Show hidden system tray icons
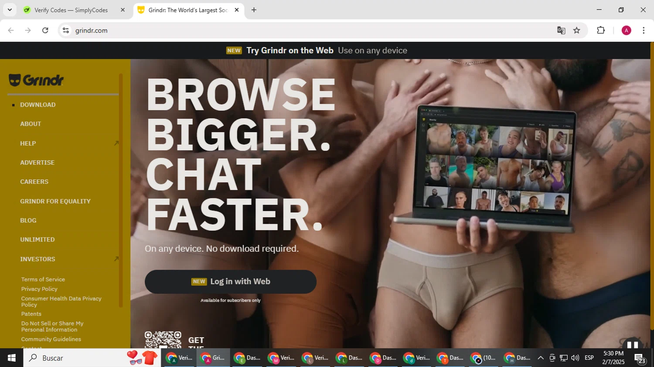Screen dimensions: 654x367 541,358
